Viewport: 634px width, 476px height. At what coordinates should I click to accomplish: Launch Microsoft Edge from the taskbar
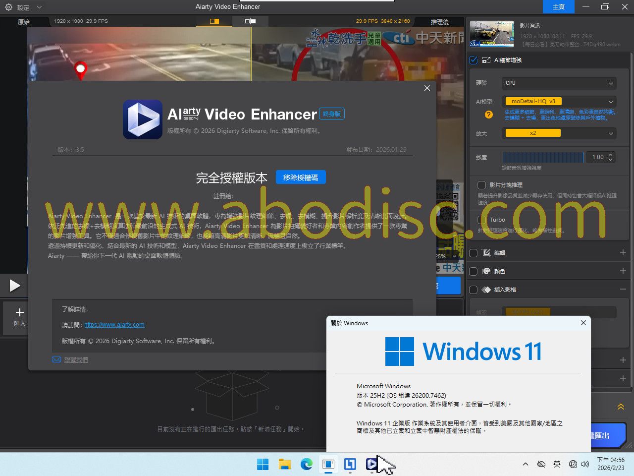[x=306, y=464]
